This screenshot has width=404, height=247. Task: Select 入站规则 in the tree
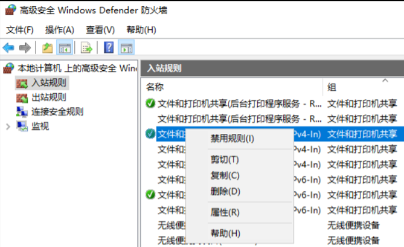tap(49, 83)
